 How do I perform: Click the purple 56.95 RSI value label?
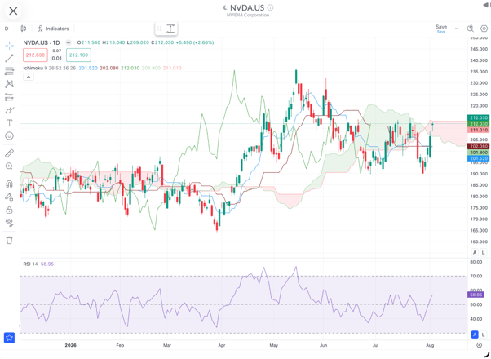pos(476,295)
